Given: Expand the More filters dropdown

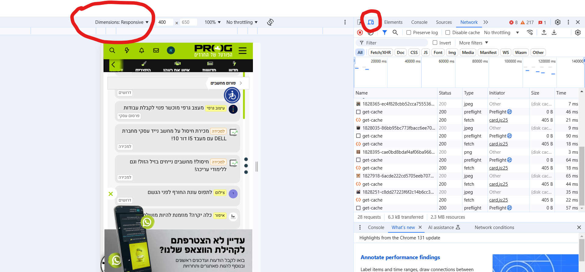Looking at the screenshot, I should 473,43.
